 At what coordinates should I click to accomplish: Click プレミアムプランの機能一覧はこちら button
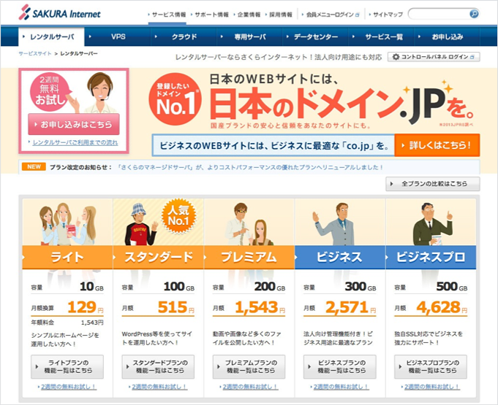point(249,366)
